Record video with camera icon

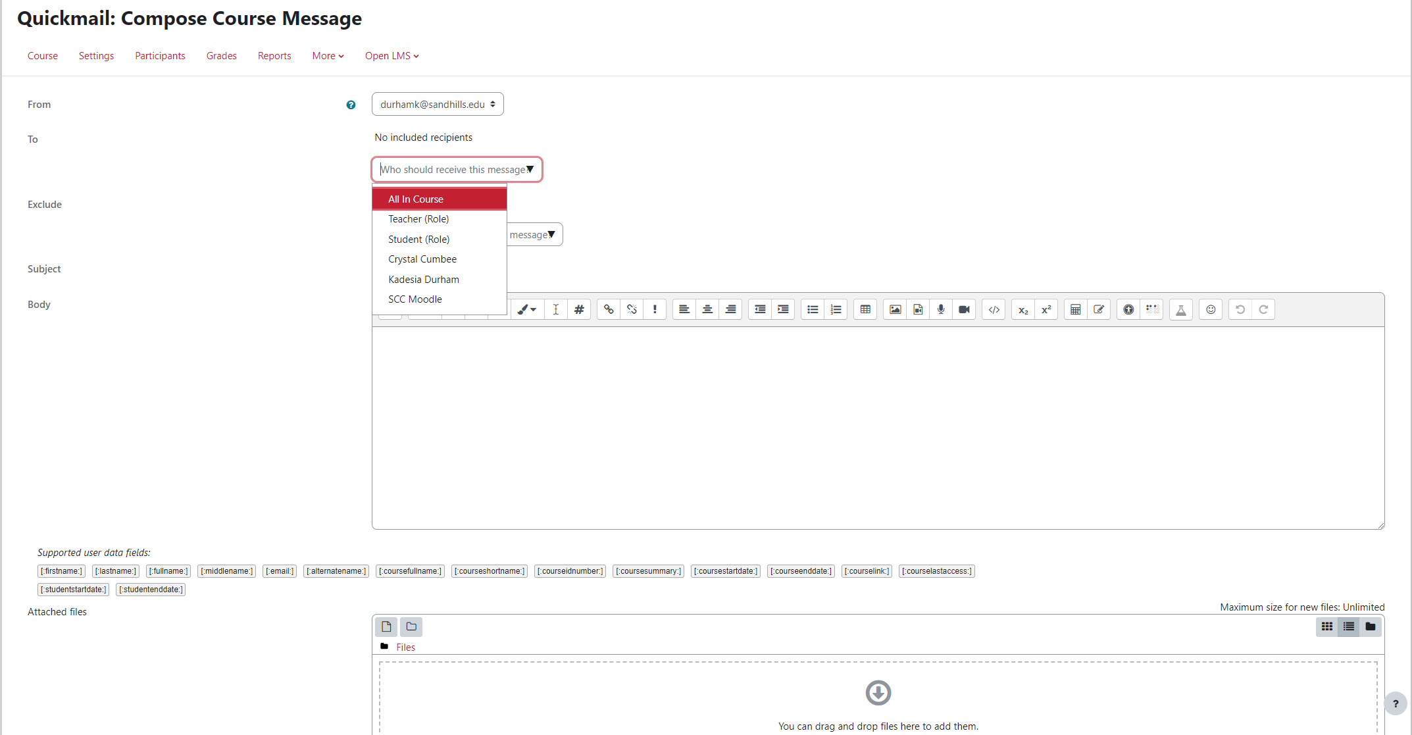pyautogui.click(x=964, y=309)
